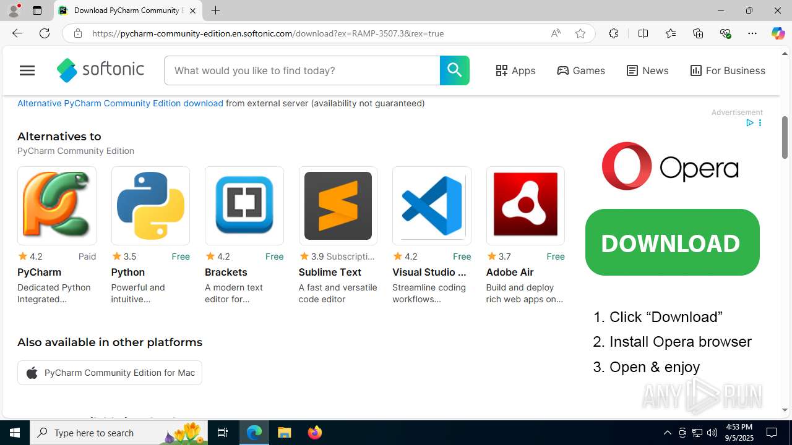This screenshot has width=792, height=445.
Task: Open the PyCharm app icon thumbnail
Action: tap(57, 206)
